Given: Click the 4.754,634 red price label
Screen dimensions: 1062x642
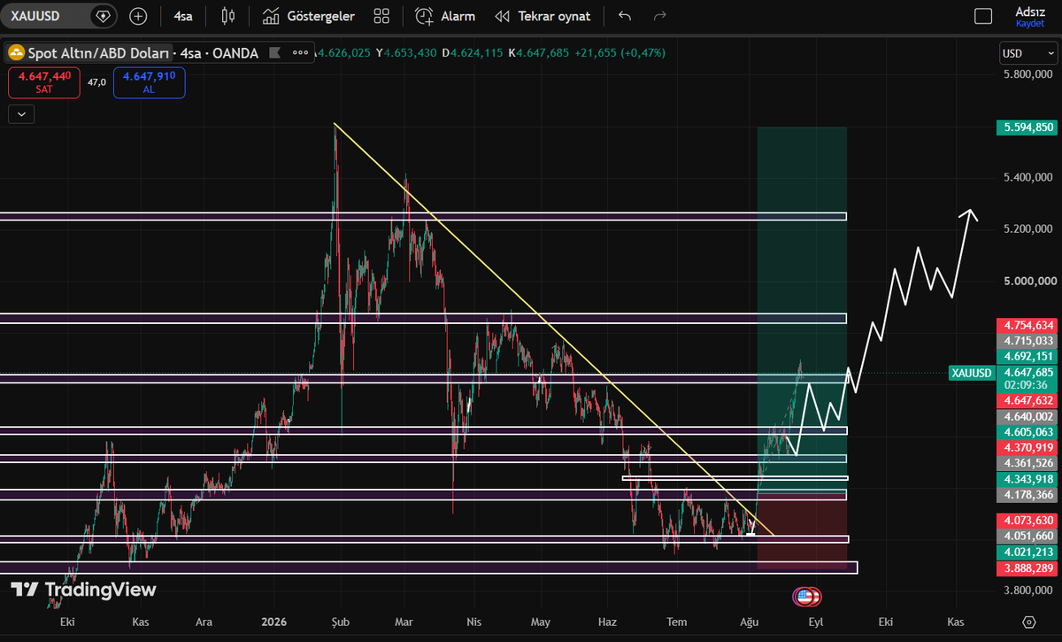Looking at the screenshot, I should click(x=1027, y=325).
